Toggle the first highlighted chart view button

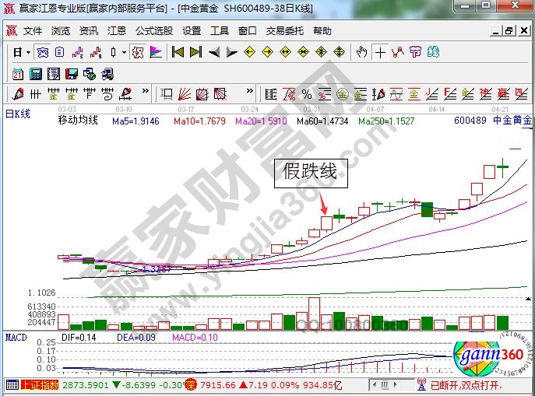[x=43, y=53]
